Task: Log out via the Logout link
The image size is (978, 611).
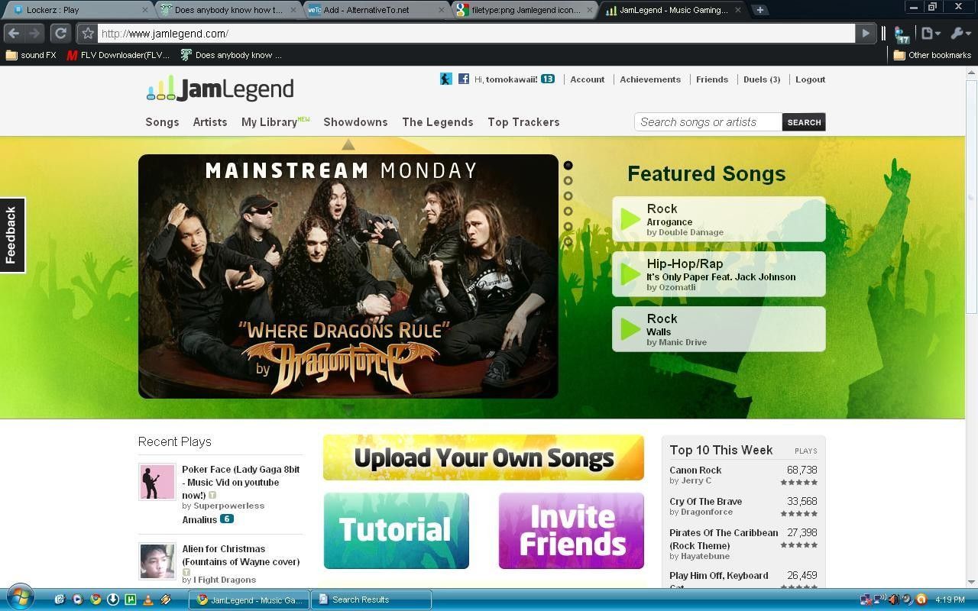Action: pyautogui.click(x=809, y=79)
